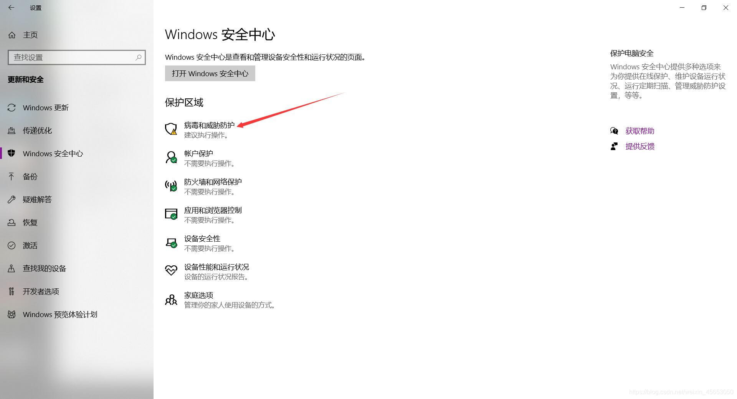Click the virus protection shield warning icon
The width and height of the screenshot is (737, 399).
pos(171,129)
